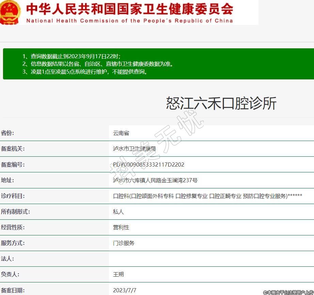Click the national emblem logo
314x295 pixels.
click(11, 12)
